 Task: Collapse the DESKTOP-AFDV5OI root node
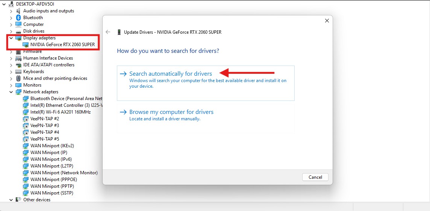tap(4, 4)
